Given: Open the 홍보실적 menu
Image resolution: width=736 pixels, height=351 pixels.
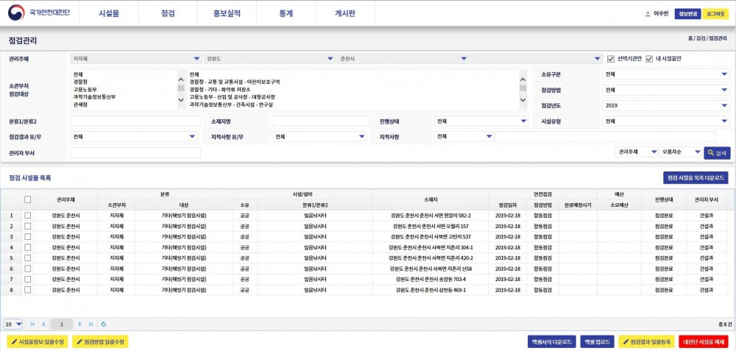Looking at the screenshot, I should pos(227,13).
